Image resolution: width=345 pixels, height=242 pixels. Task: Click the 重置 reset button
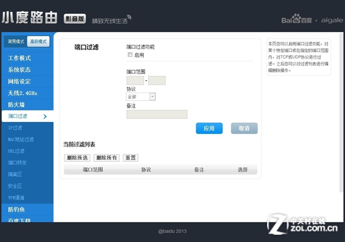131,158
